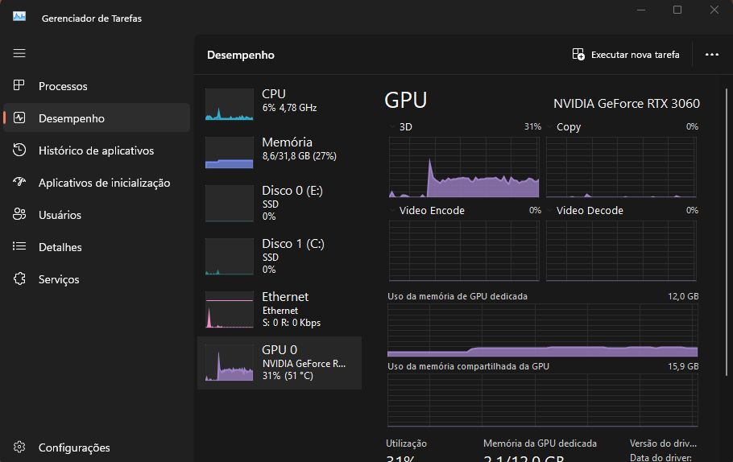Select CPU in the performance list

click(x=279, y=101)
